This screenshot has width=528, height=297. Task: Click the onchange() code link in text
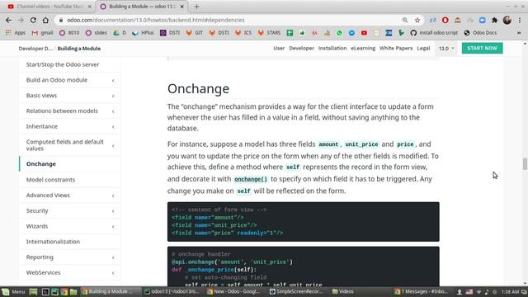tap(251, 179)
